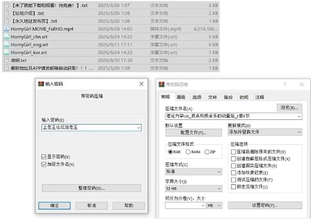Screen dimensions: 311x219
Task: Click the 6,016,592... size of the mp4 file
Action: (206, 29)
